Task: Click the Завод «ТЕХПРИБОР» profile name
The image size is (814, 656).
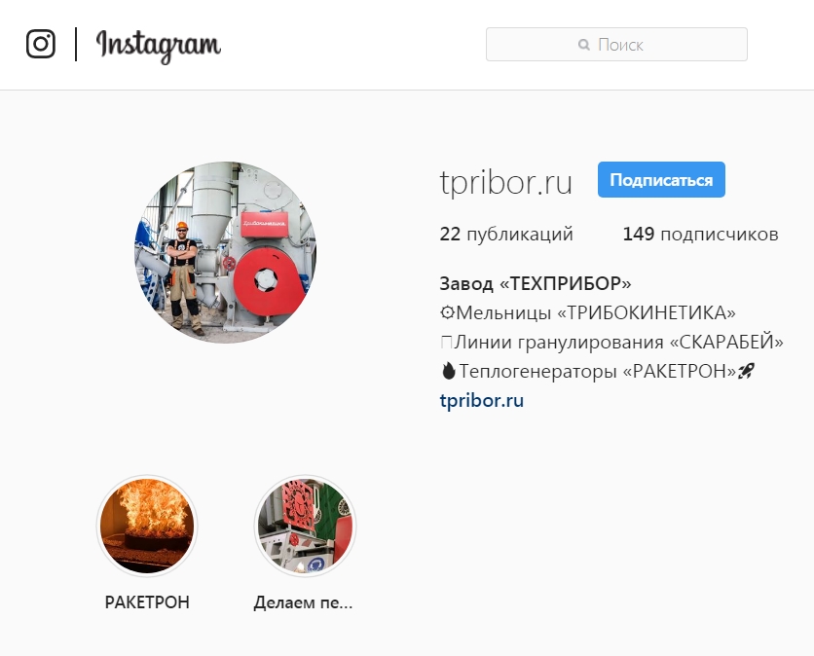Action: coord(536,284)
